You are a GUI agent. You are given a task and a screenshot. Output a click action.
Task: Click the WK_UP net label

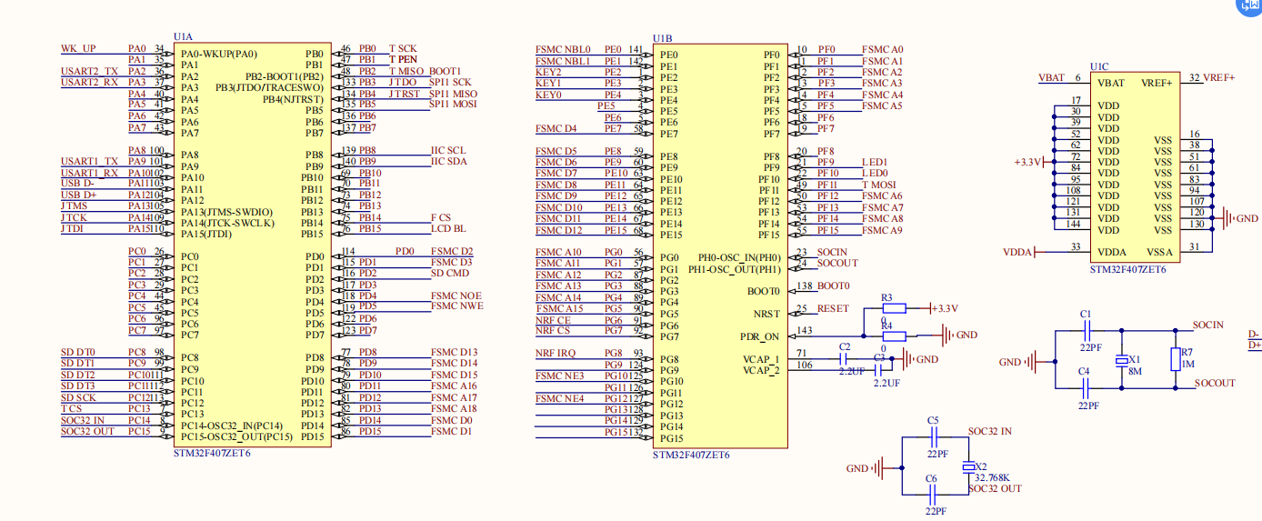[79, 48]
